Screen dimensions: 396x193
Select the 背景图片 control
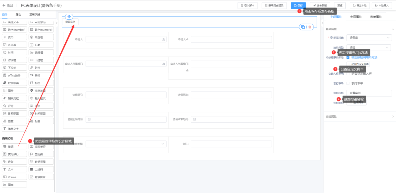coord(41,177)
